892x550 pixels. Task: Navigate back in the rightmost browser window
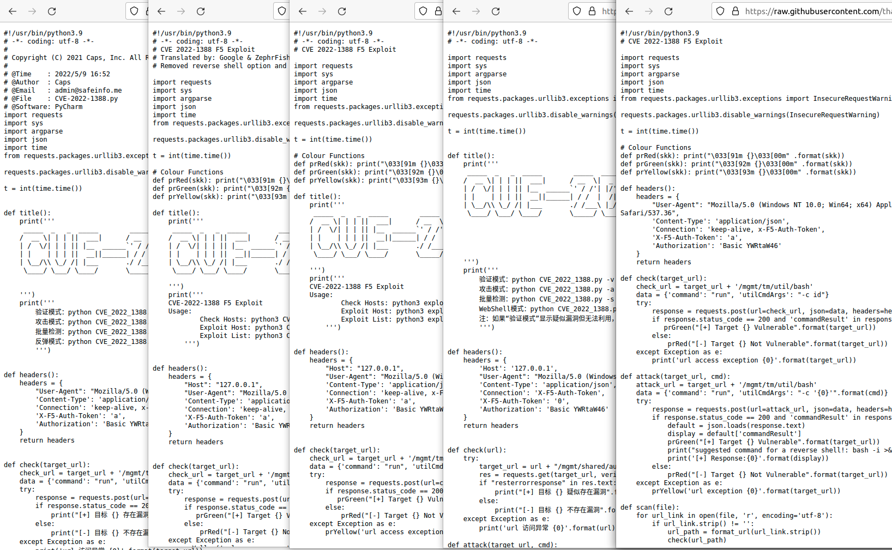(630, 11)
